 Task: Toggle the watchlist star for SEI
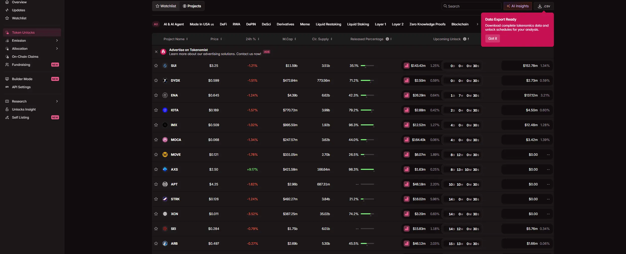(156, 229)
